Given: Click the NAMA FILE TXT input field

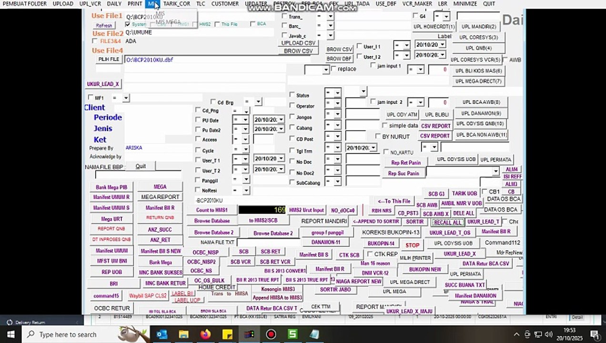Looking at the screenshot, I should [268, 242].
